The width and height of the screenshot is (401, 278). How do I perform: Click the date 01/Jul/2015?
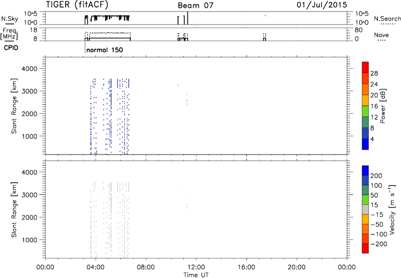[x=322, y=5]
